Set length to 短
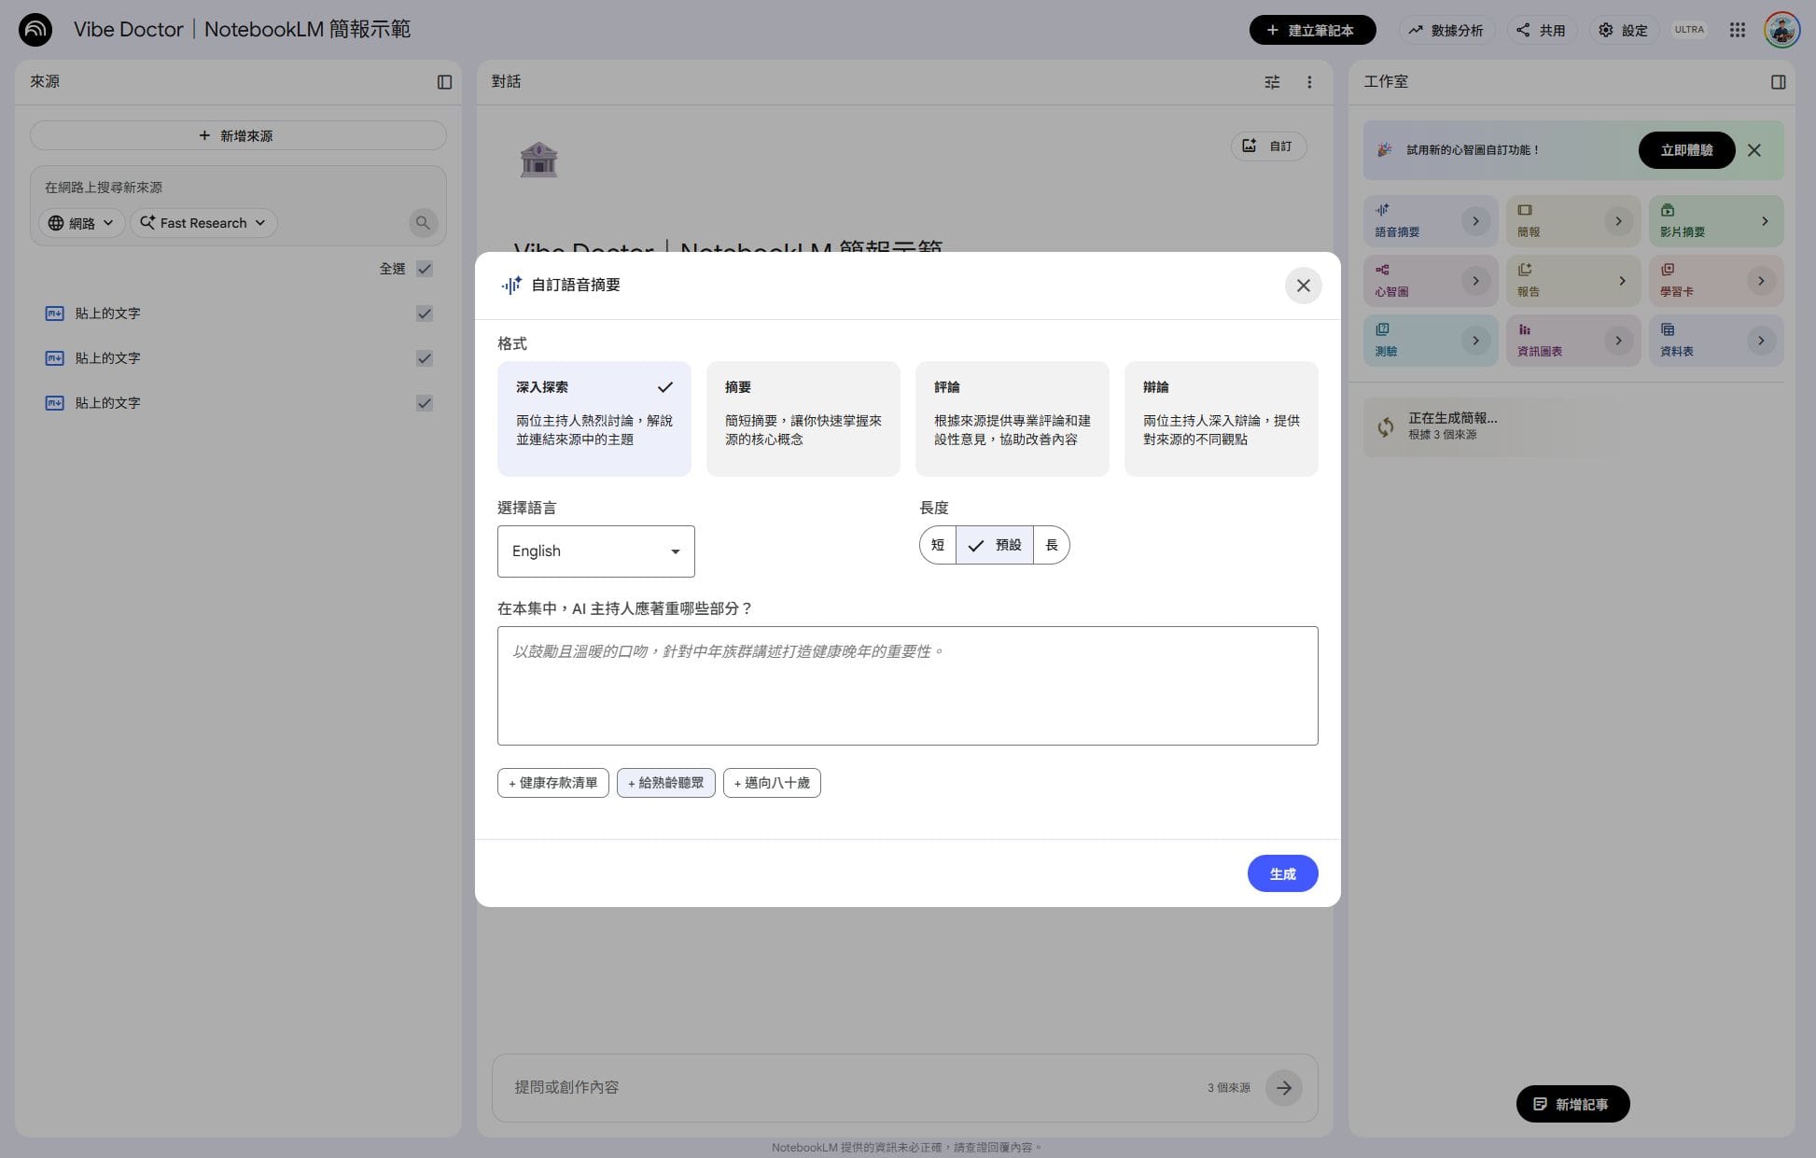 click(x=938, y=545)
